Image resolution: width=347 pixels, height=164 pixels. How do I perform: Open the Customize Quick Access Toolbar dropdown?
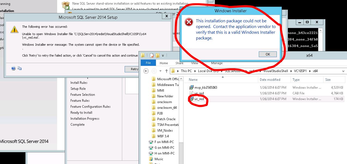point(163,56)
